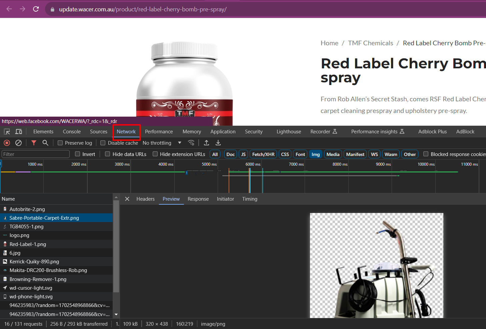
Task: Filter requests by CSS type
Action: point(285,154)
